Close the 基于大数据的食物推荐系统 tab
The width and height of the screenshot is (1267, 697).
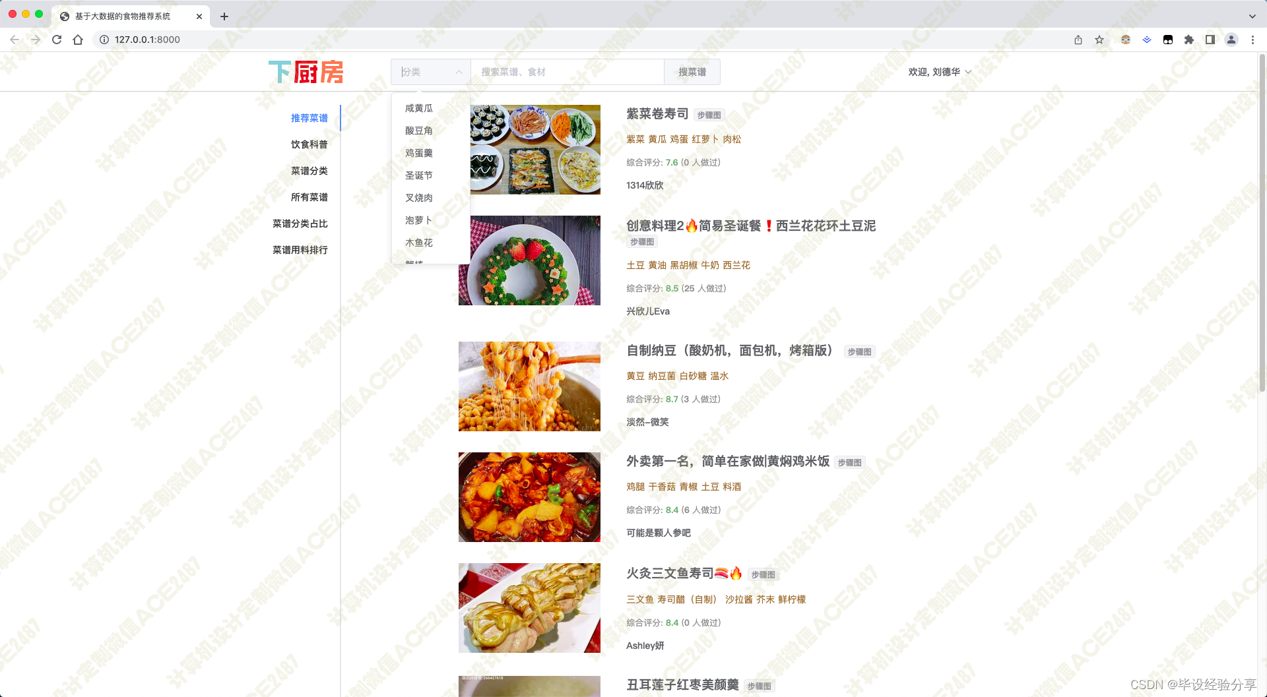click(x=199, y=16)
